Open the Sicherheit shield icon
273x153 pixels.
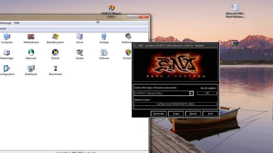(x=128, y=53)
